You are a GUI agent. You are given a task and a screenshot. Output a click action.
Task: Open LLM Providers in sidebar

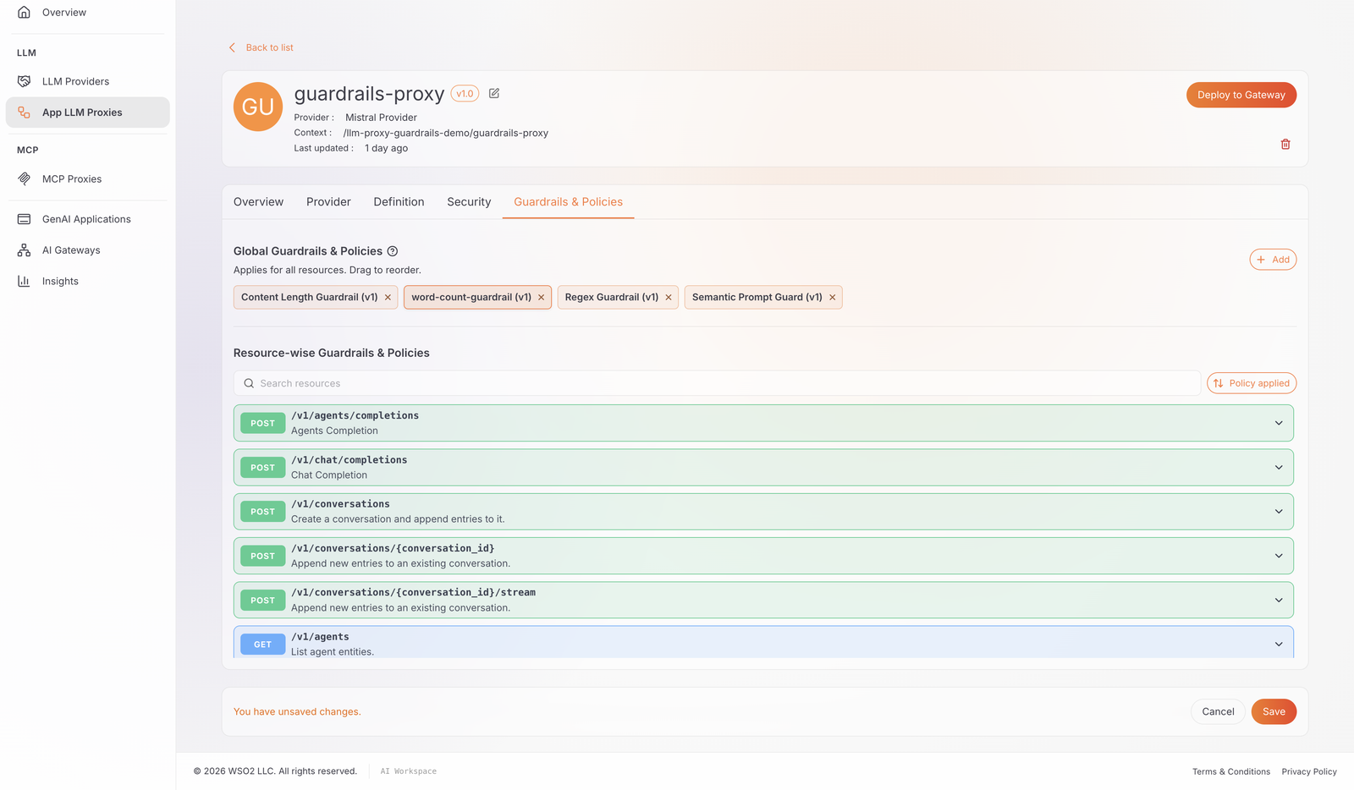click(88, 81)
